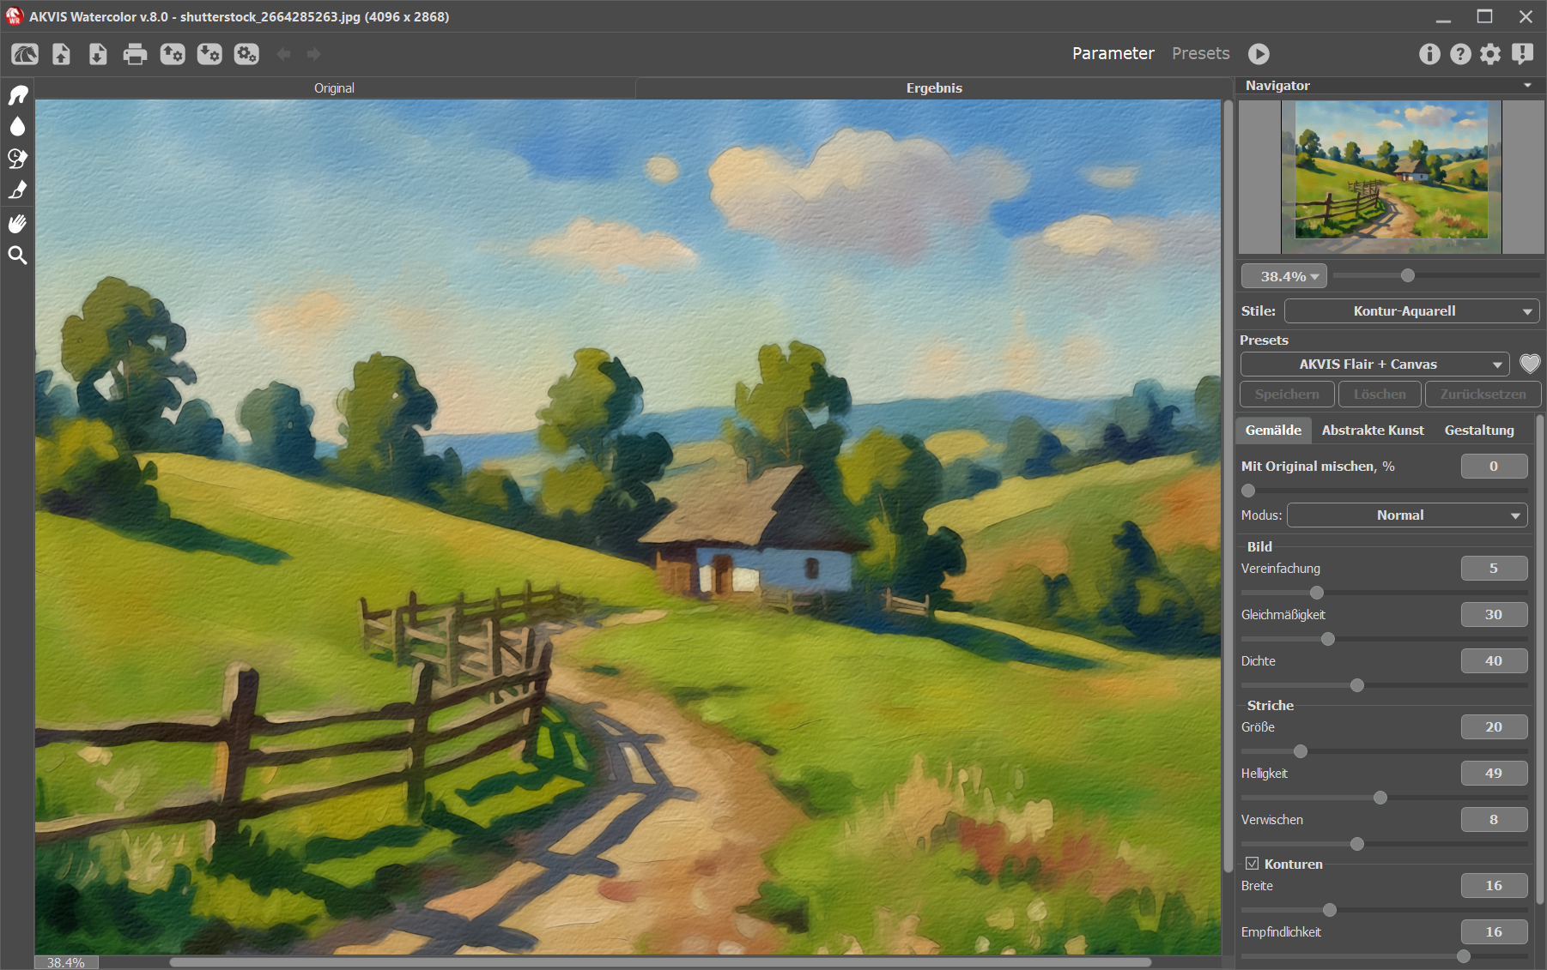Click the Save image icon in toolbar
Screen dimensions: 1547x970
[98, 55]
